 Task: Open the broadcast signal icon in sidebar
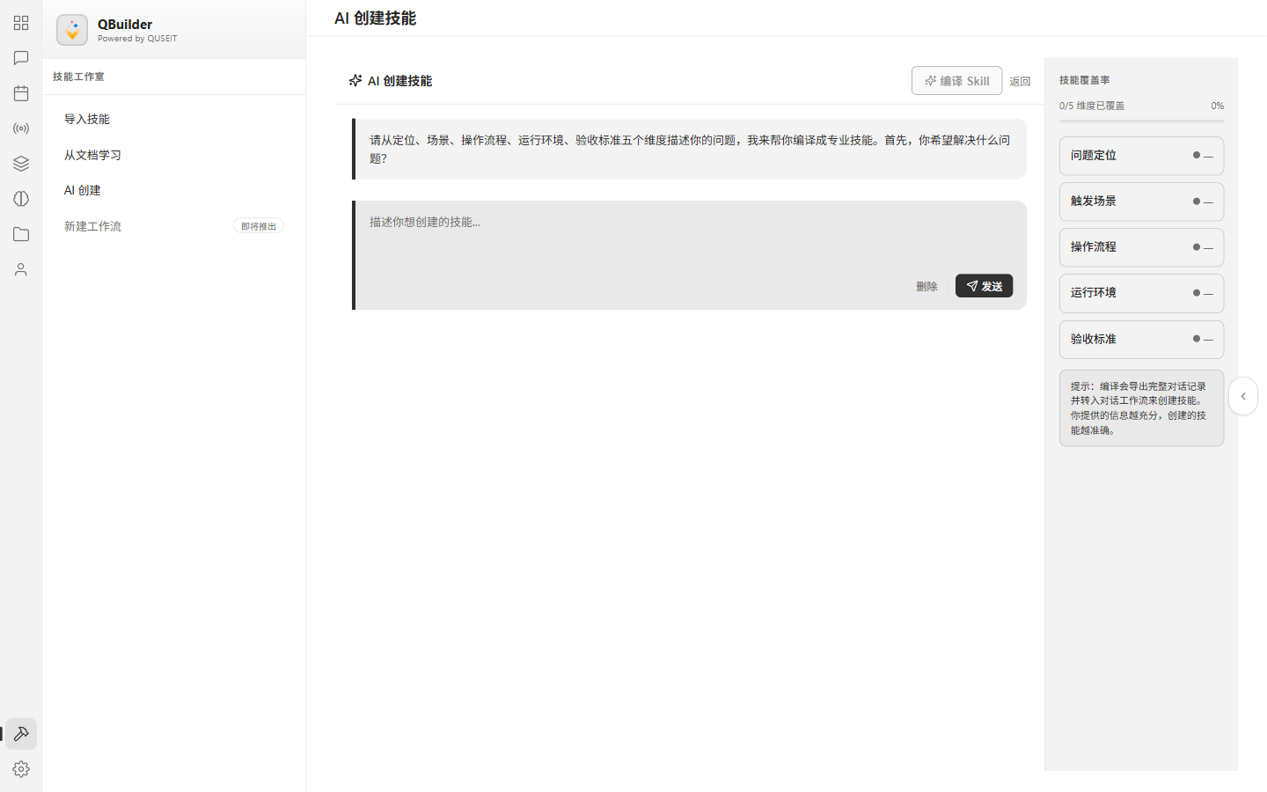pyautogui.click(x=21, y=128)
